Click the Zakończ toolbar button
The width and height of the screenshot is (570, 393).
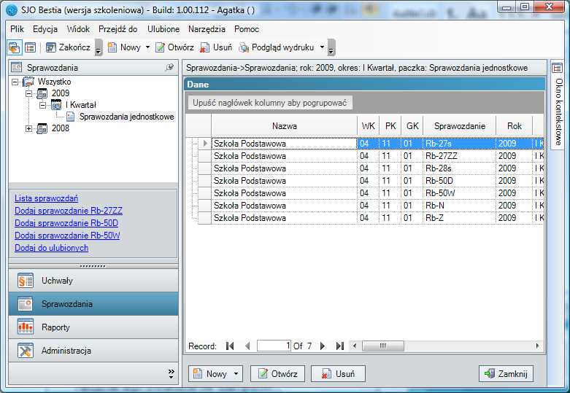[x=69, y=47]
